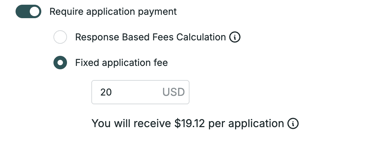Click the Response Based Fees Calculation label text
381x150 pixels.
151,37
